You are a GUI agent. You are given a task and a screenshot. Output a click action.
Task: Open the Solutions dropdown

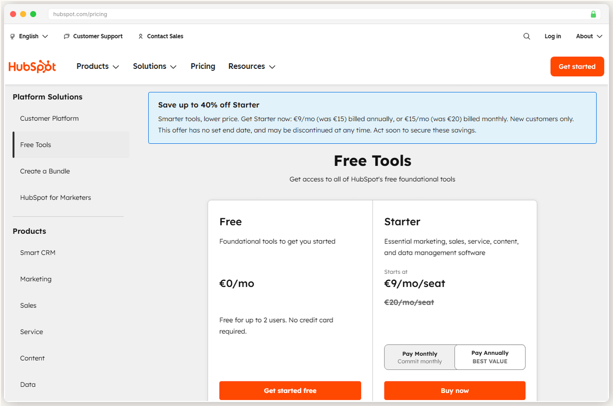point(154,66)
